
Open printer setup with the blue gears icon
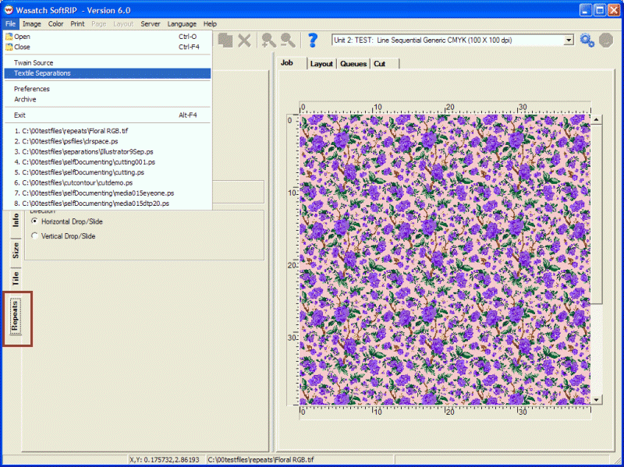click(587, 41)
